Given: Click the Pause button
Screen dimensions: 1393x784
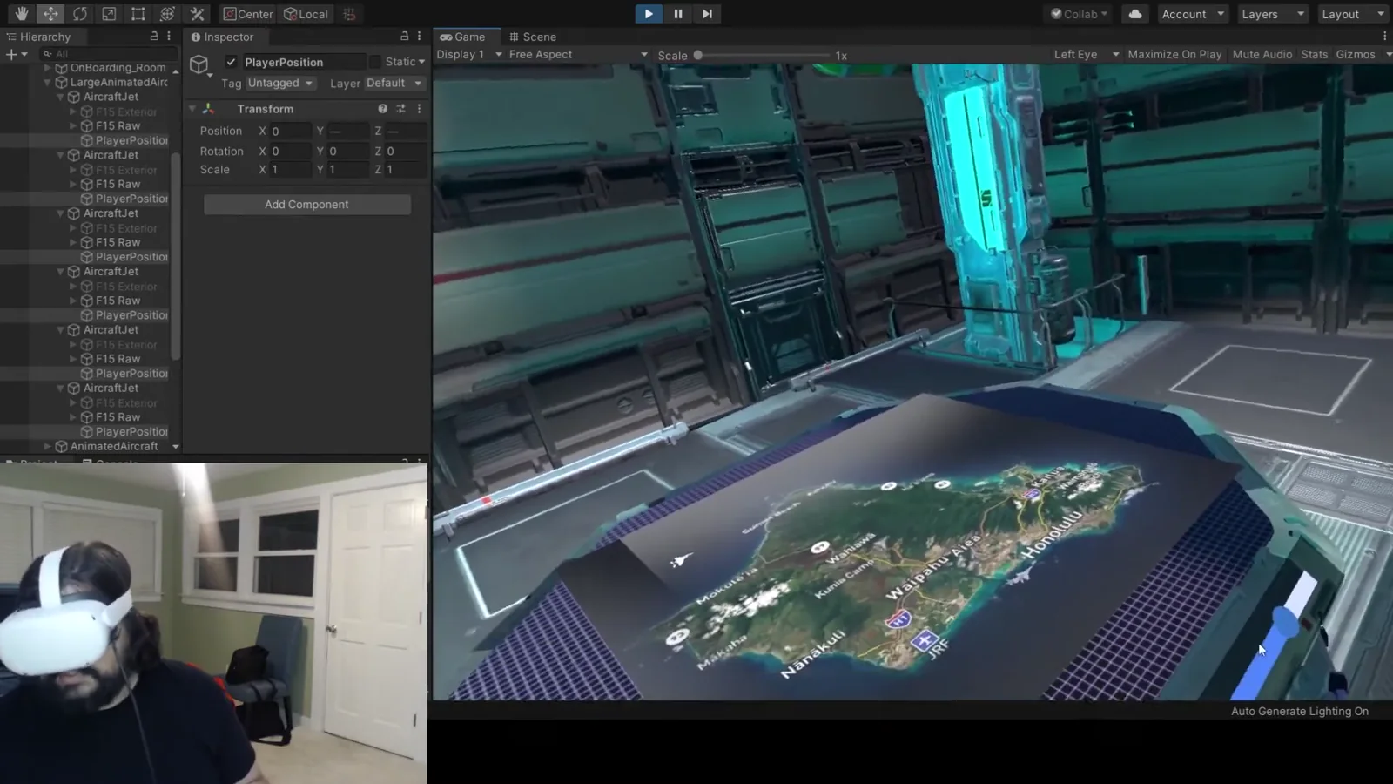Looking at the screenshot, I should point(677,14).
